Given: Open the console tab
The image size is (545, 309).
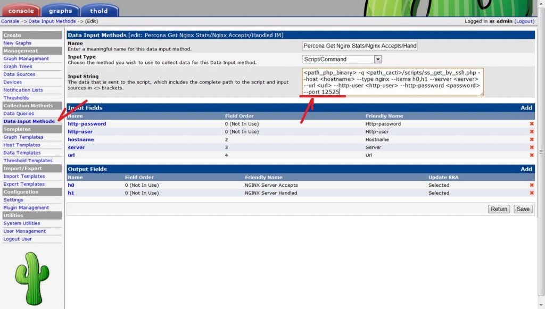Looking at the screenshot, I should coord(21,11).
